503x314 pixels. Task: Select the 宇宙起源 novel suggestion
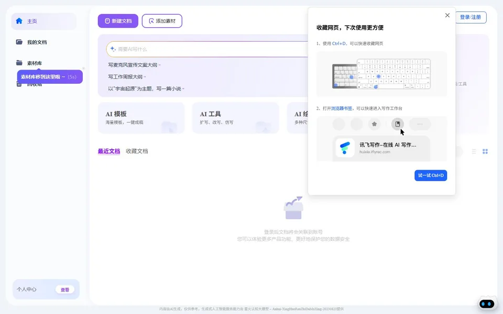coord(146,88)
